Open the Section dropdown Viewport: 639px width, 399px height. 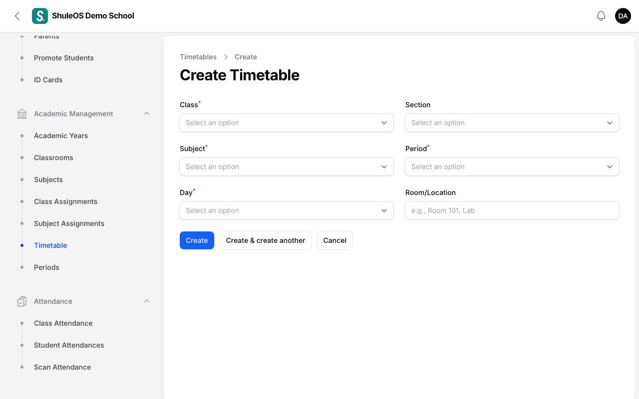point(512,123)
